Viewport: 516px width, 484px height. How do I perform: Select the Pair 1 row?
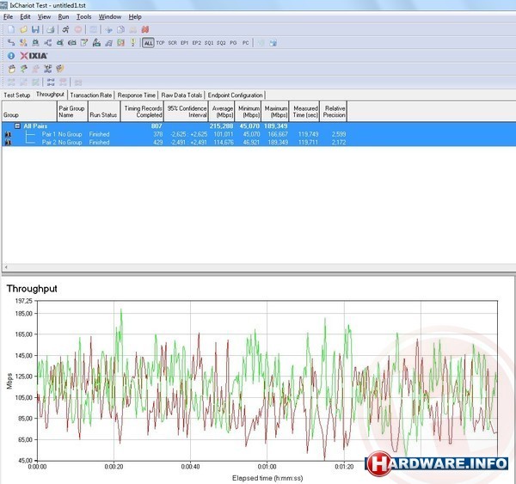[259, 134]
